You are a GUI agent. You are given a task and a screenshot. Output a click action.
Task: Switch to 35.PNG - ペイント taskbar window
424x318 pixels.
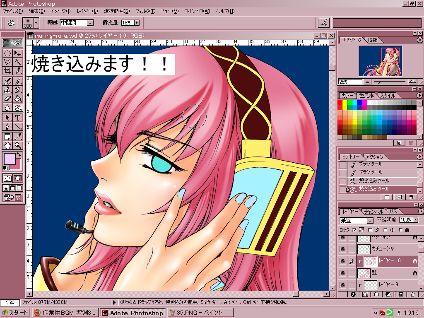198,313
